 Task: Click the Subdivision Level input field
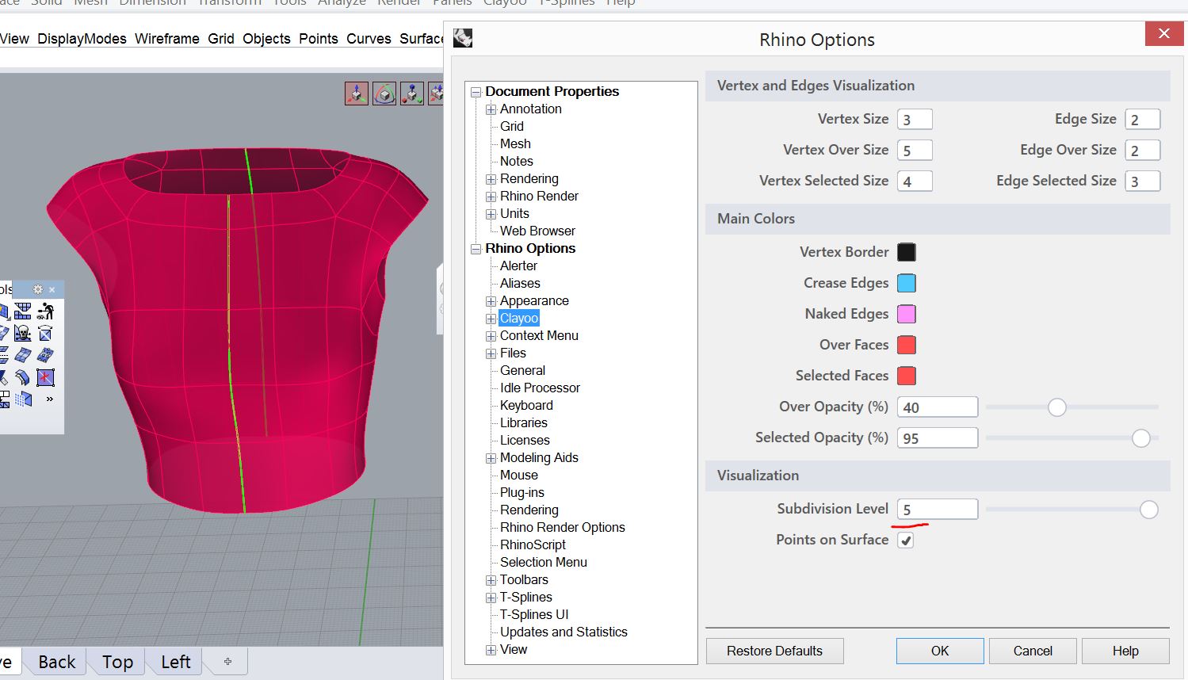937,510
